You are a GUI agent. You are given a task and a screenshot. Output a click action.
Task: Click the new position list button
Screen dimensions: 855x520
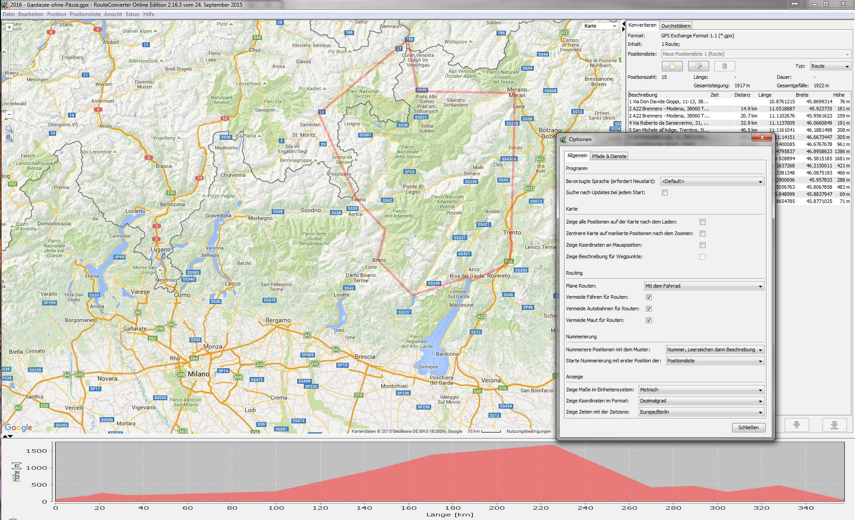672,66
